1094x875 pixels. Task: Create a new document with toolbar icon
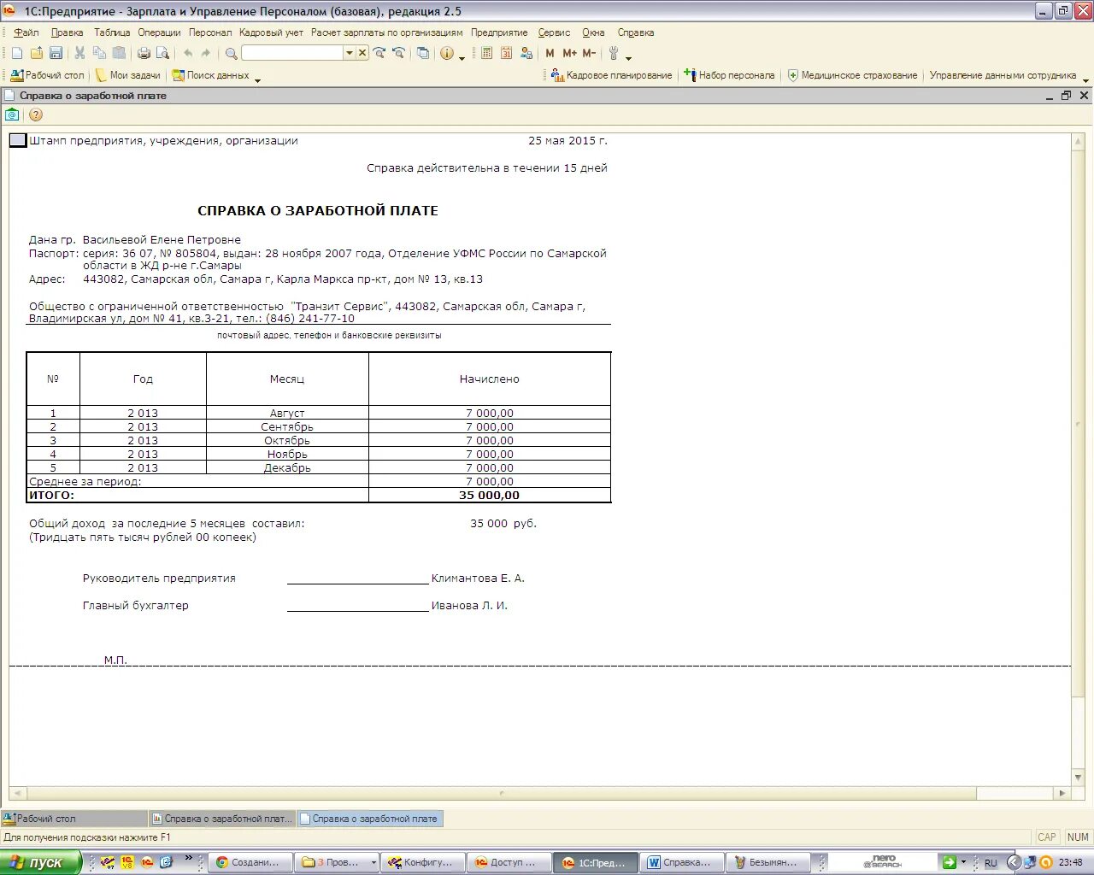[x=17, y=53]
